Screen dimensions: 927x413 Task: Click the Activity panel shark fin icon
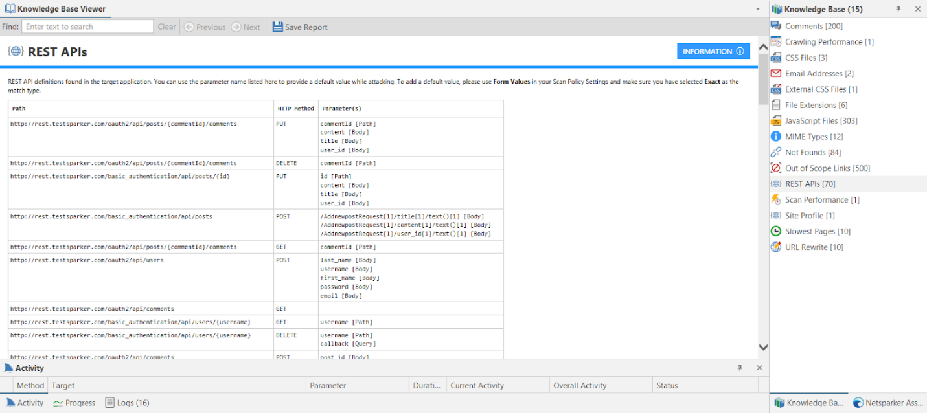point(8,368)
